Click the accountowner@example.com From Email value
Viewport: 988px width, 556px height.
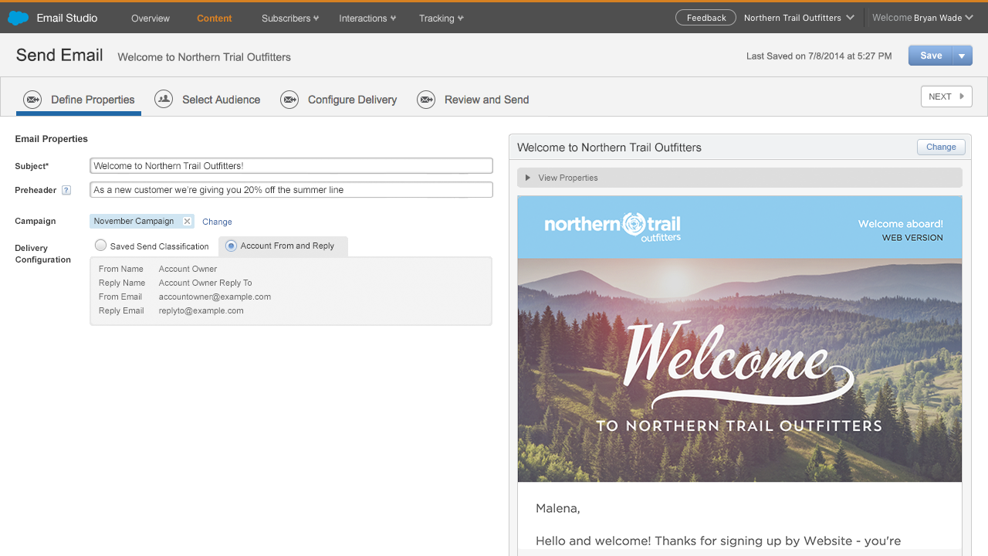(x=215, y=297)
